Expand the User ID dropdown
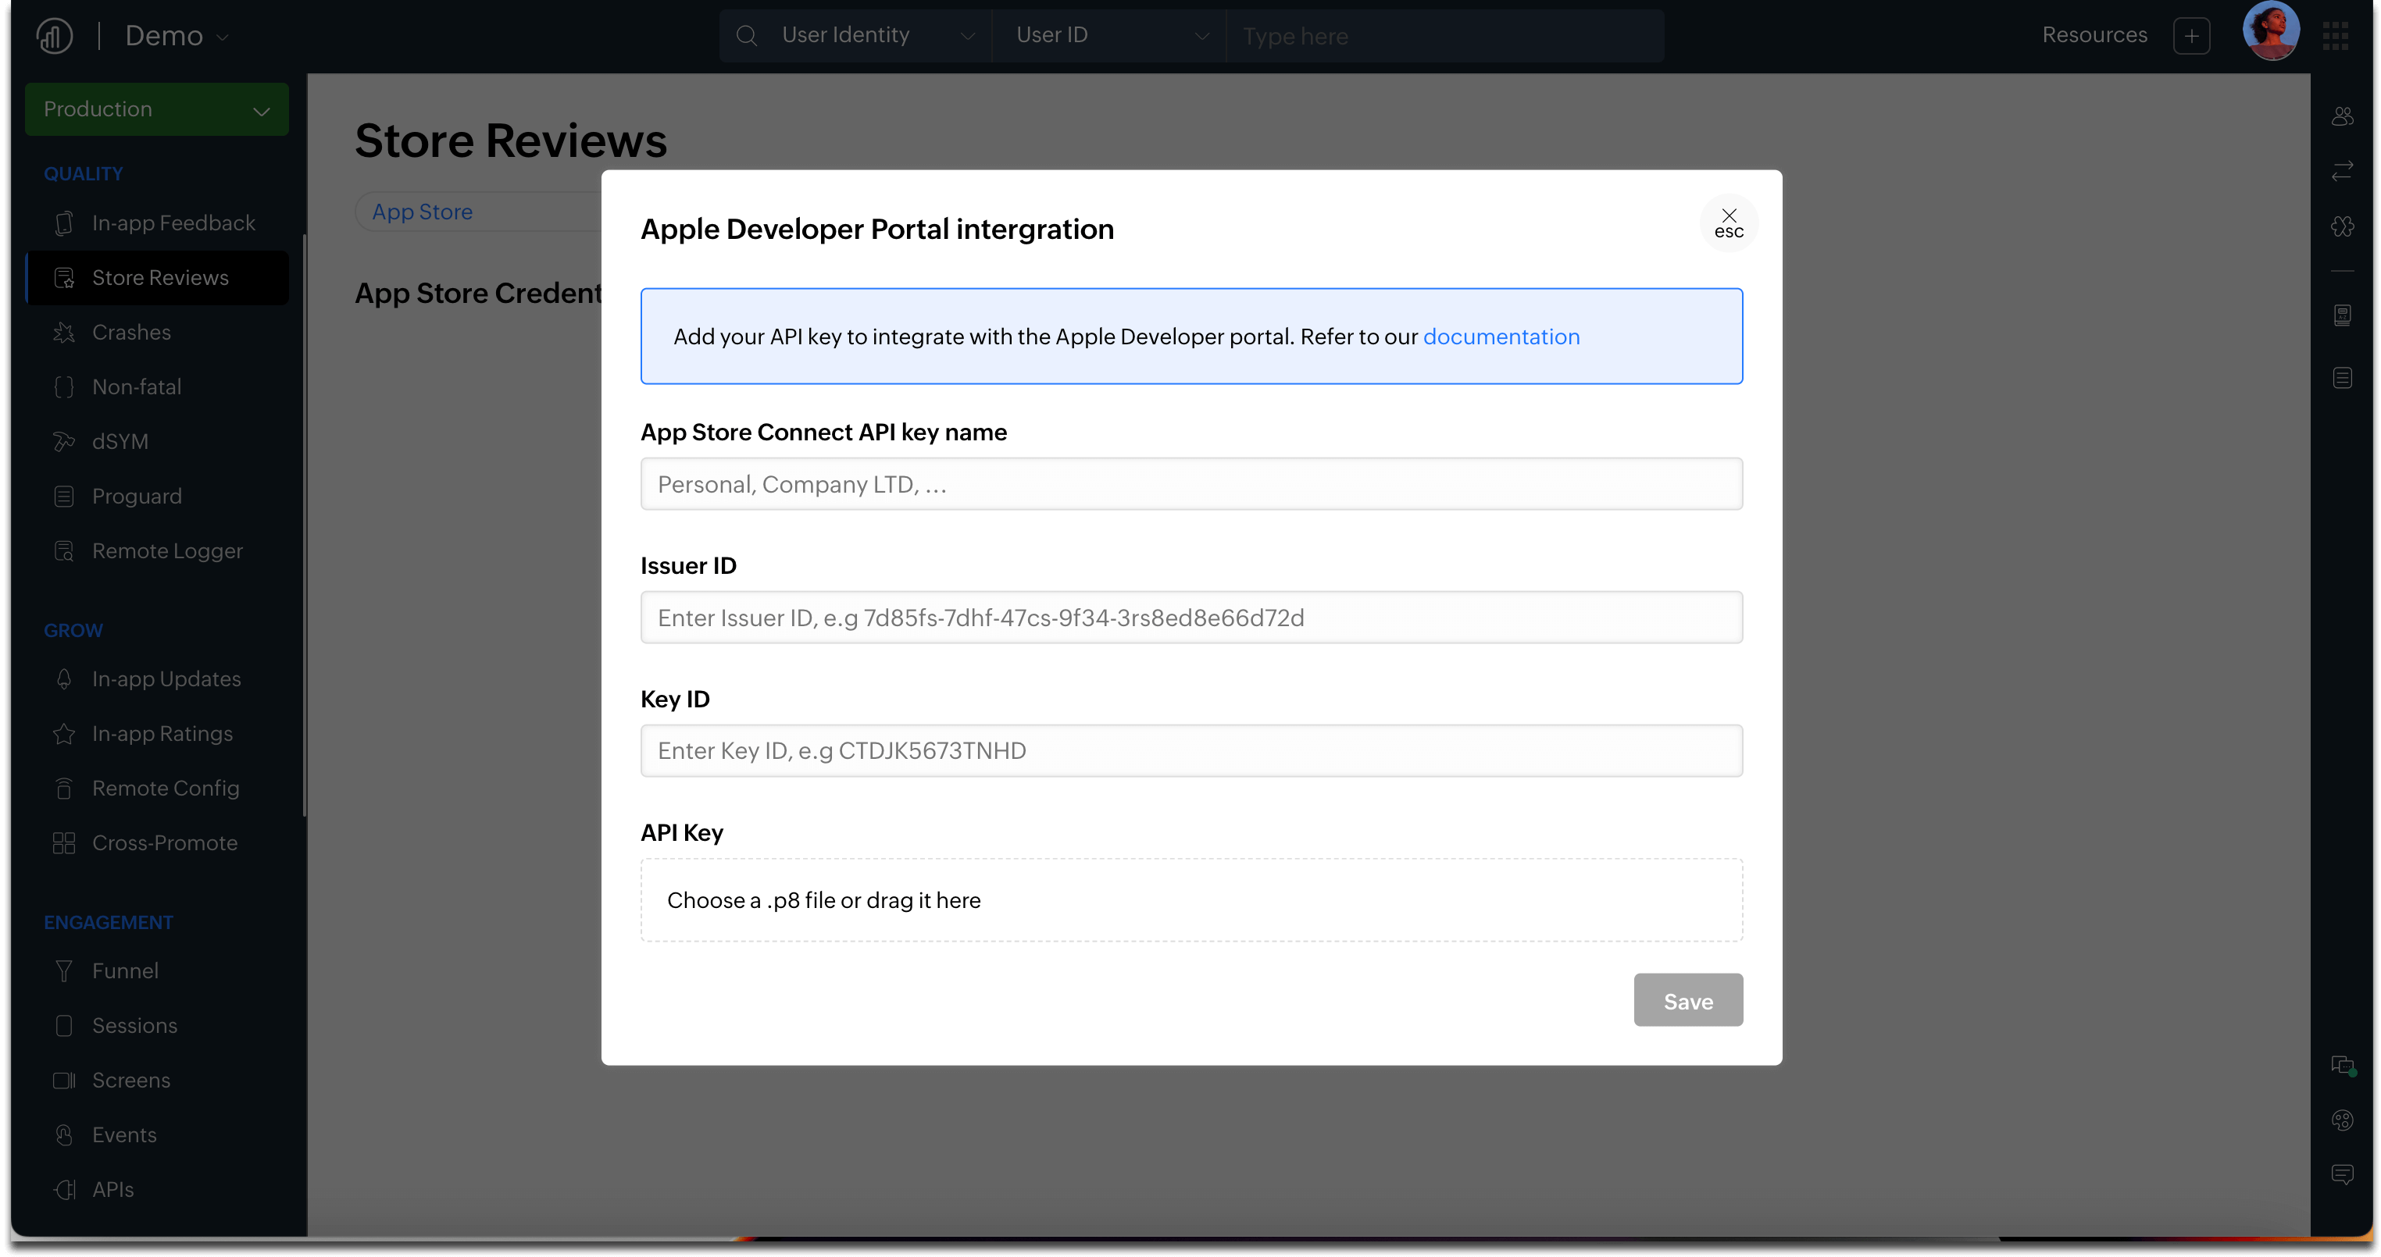This screenshot has width=2381, height=1257. point(1112,35)
